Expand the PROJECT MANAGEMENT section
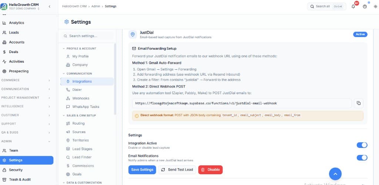Image resolution: width=379 pixels, height=185 pixels. pos(26,98)
